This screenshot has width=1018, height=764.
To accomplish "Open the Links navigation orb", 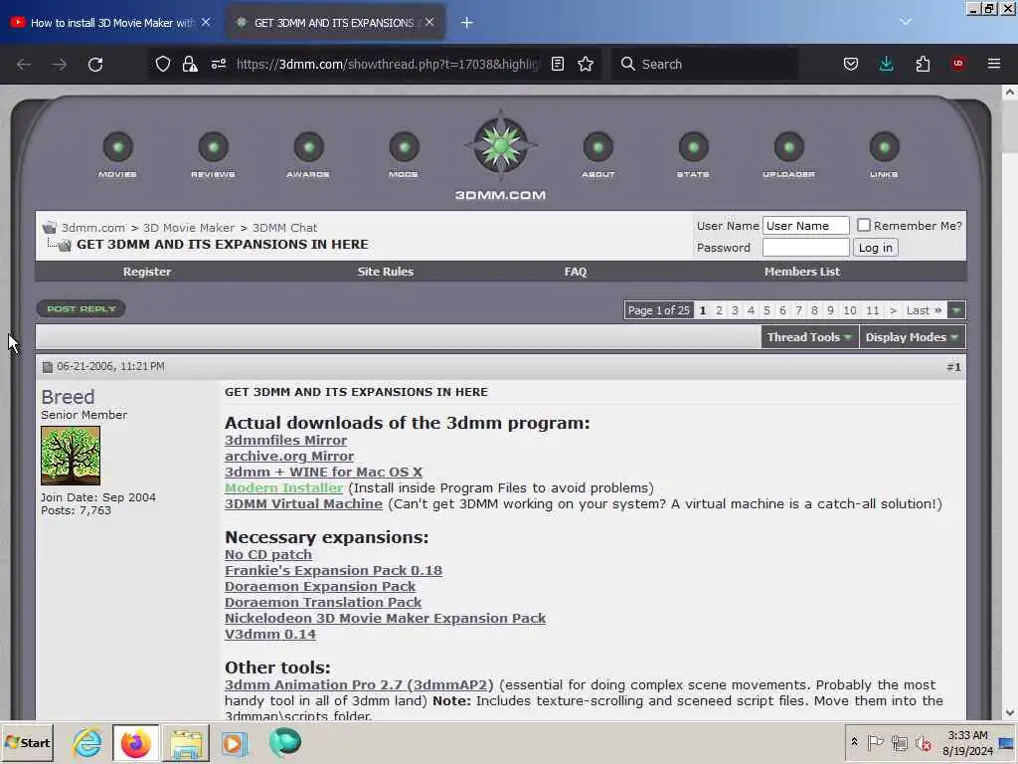I will click(884, 147).
